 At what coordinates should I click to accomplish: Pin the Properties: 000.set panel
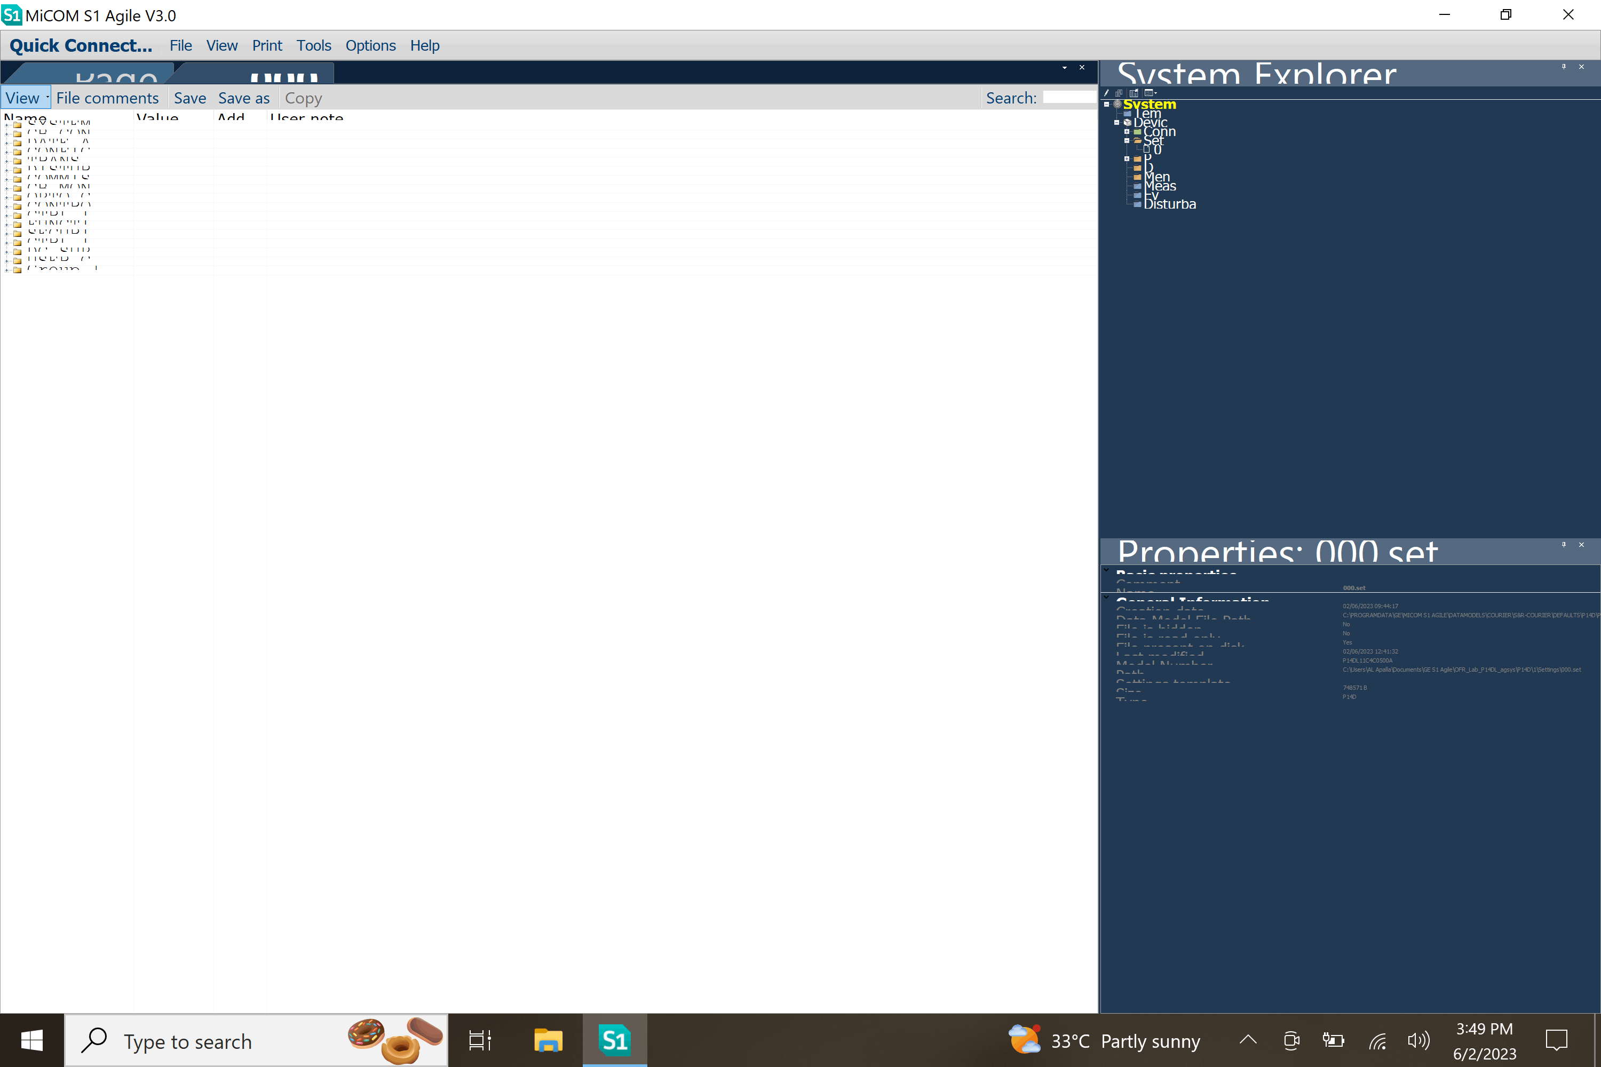click(x=1564, y=544)
